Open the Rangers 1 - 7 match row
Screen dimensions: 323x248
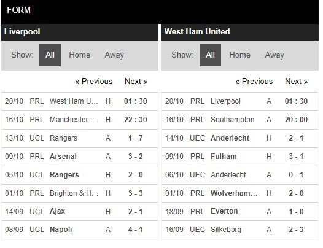pos(80,138)
